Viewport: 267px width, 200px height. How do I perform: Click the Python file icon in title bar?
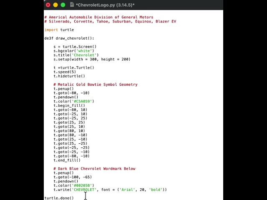click(x=72, y=5)
